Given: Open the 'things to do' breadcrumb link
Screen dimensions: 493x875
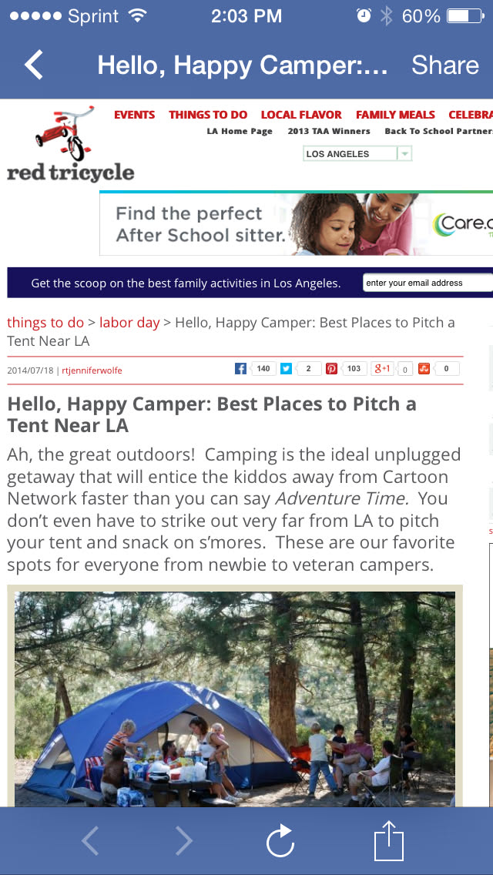Looking at the screenshot, I should [x=45, y=322].
